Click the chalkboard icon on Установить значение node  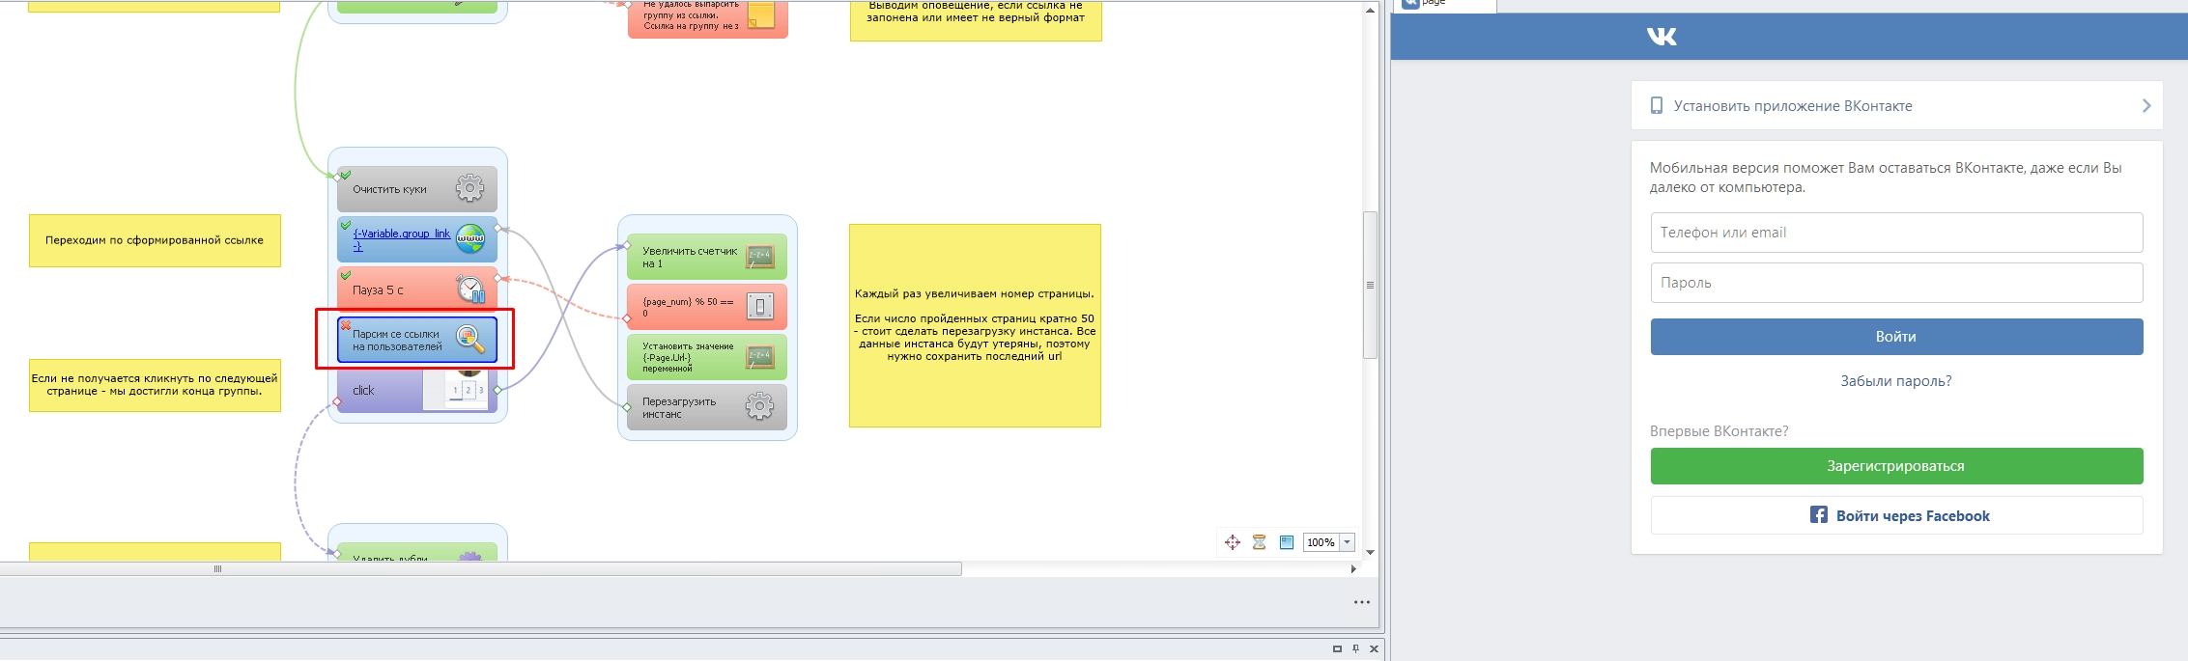[760, 357]
